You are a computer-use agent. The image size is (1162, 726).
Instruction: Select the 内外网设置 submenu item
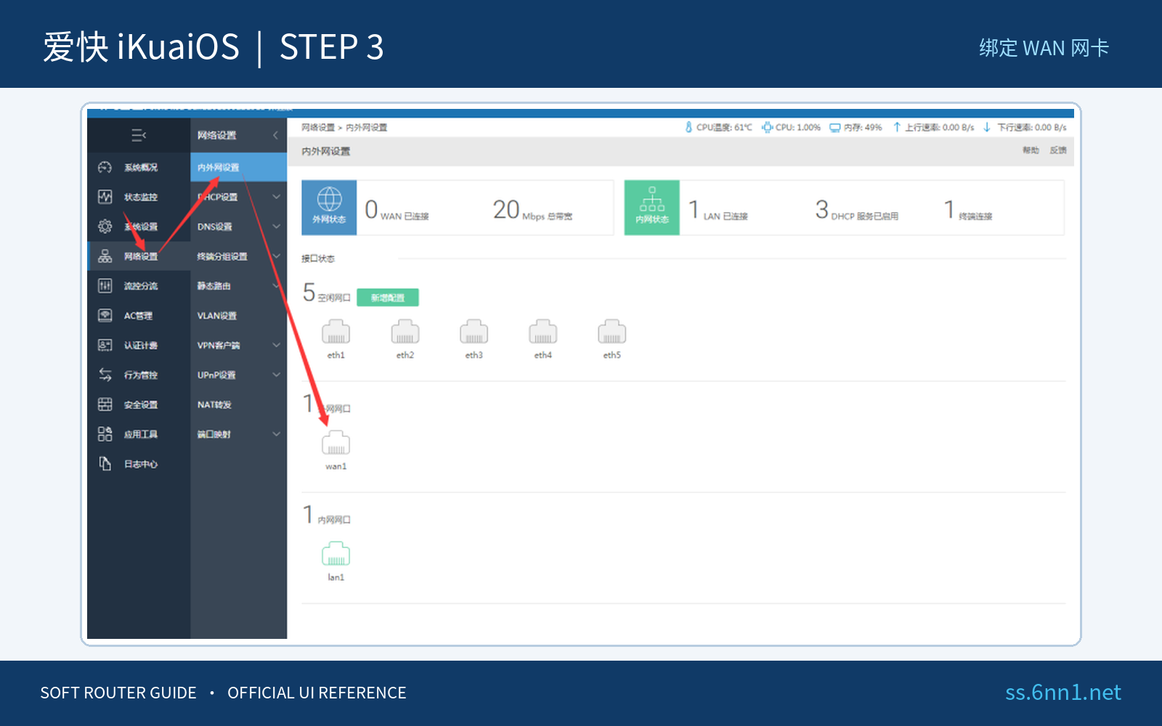click(x=239, y=167)
